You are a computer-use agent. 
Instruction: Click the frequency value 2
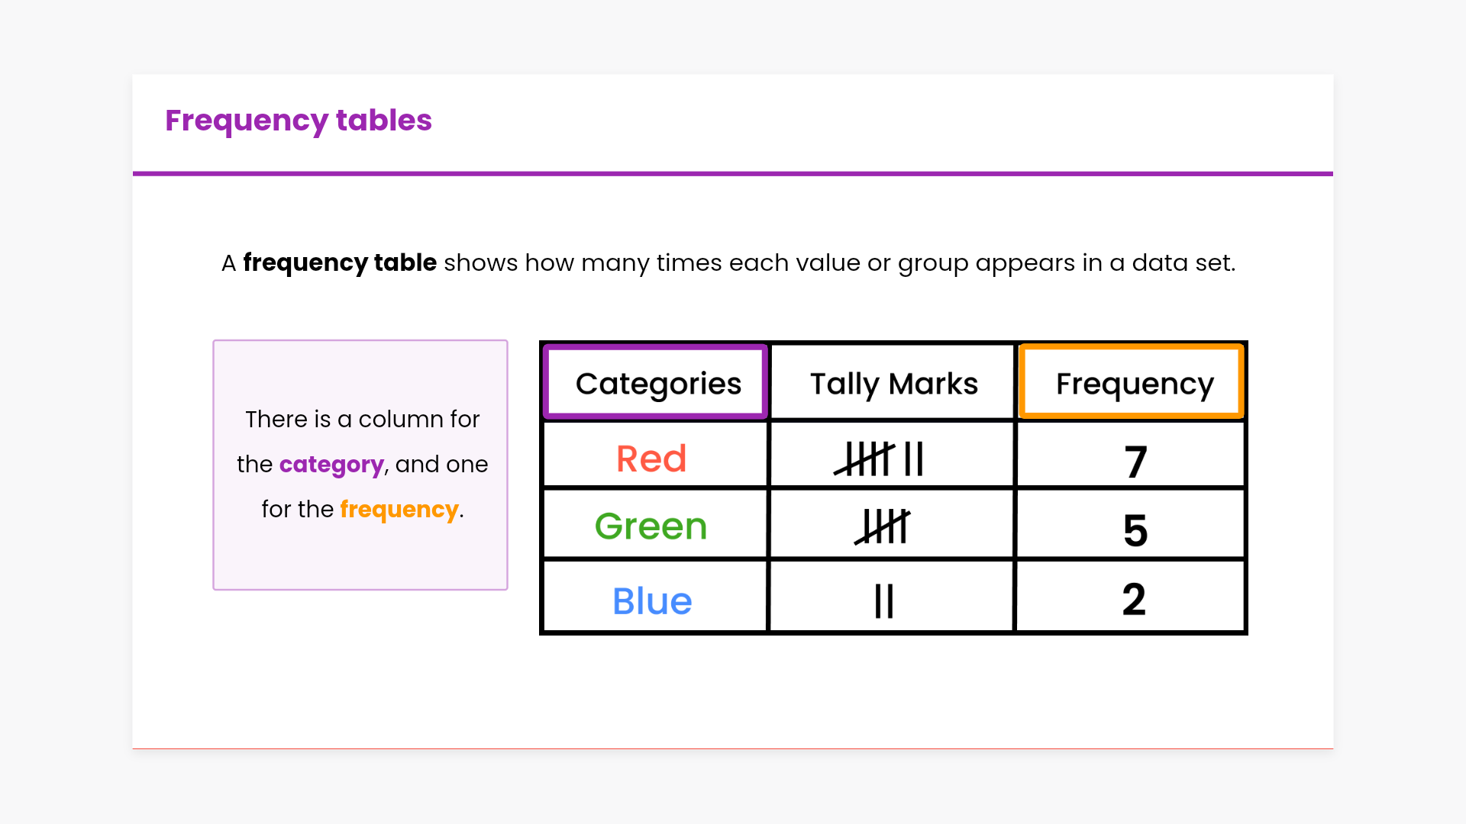[1134, 600]
